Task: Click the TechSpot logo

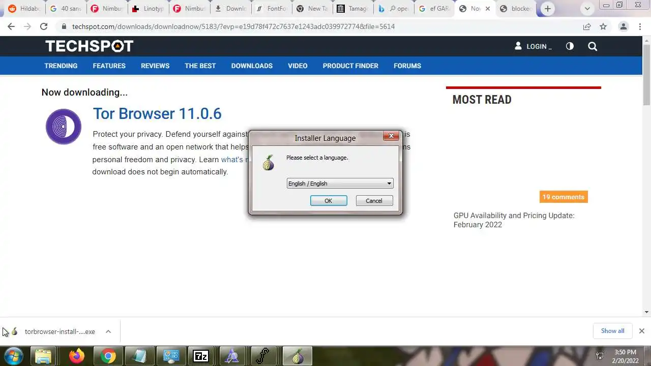Action: pyautogui.click(x=89, y=46)
